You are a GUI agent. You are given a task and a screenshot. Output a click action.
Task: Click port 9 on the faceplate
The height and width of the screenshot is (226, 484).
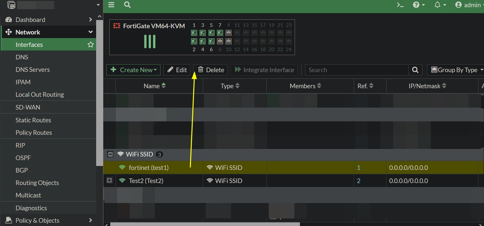[228, 33]
